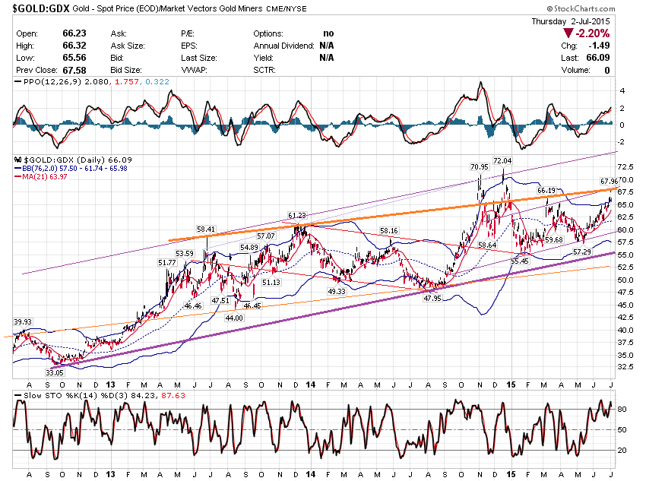Click the Yield N/A value
Screen dimensions: 646x481
(327, 58)
